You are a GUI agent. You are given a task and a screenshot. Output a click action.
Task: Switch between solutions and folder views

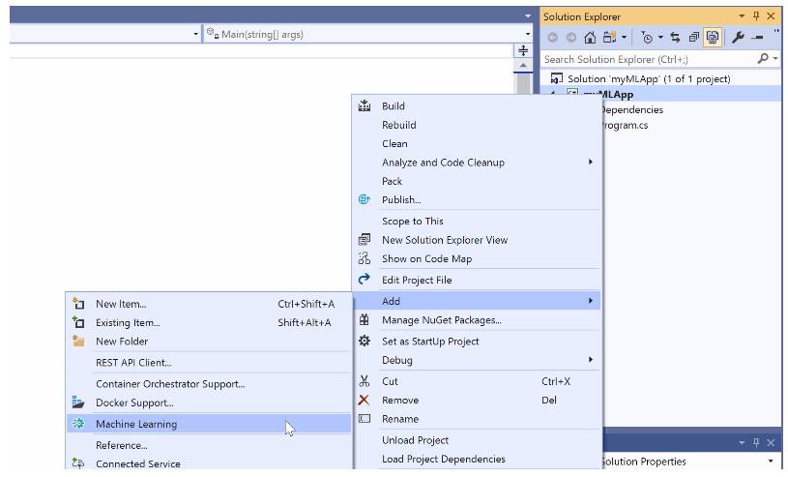[x=609, y=37]
